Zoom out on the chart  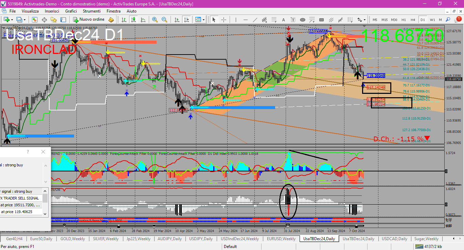[x=164, y=20]
